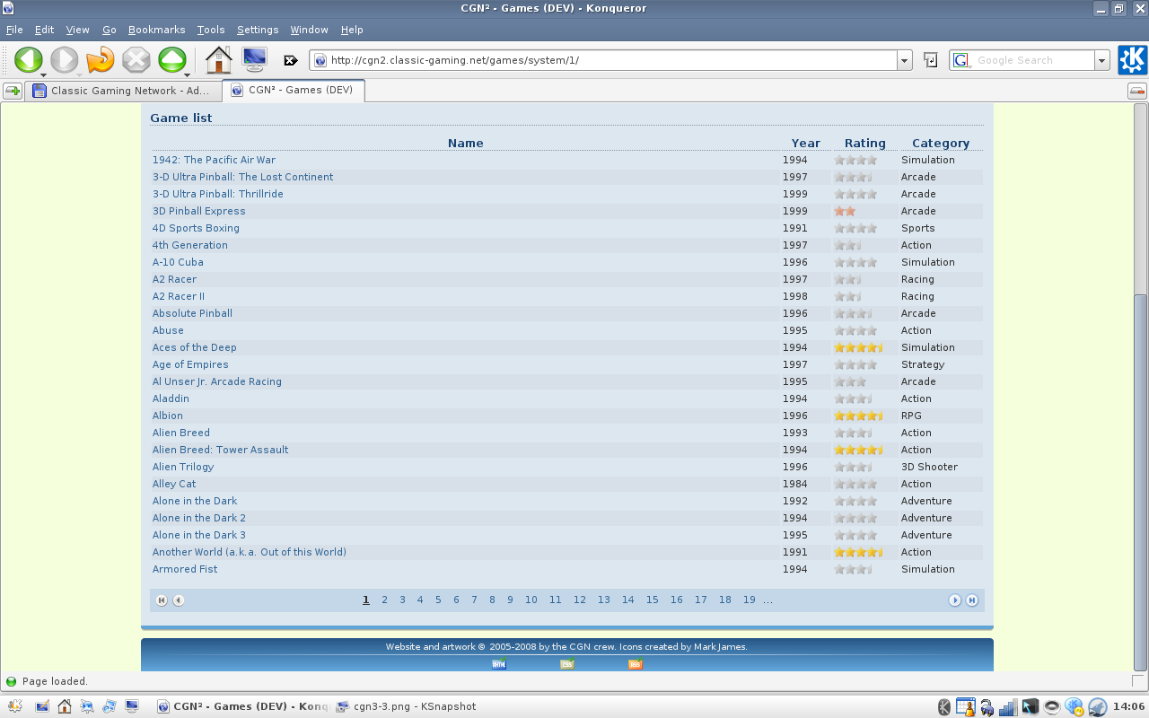This screenshot has height=718, width=1149.
Task: Focus the URL address field
Action: [x=604, y=60]
